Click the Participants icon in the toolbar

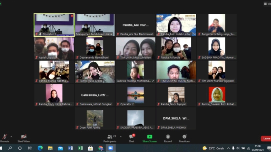click(x=110, y=137)
